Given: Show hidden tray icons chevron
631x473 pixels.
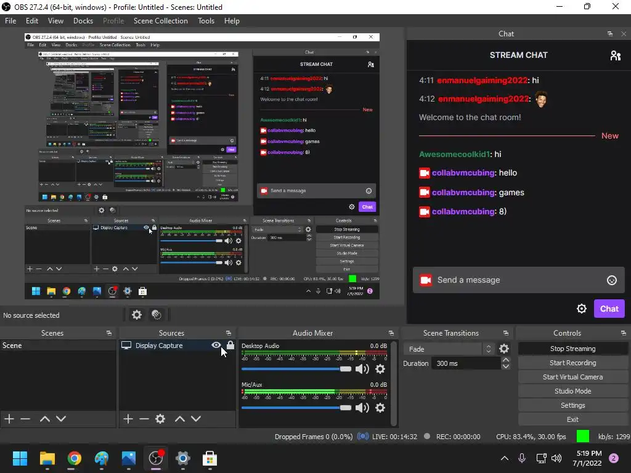Looking at the screenshot, I should tap(504, 458).
